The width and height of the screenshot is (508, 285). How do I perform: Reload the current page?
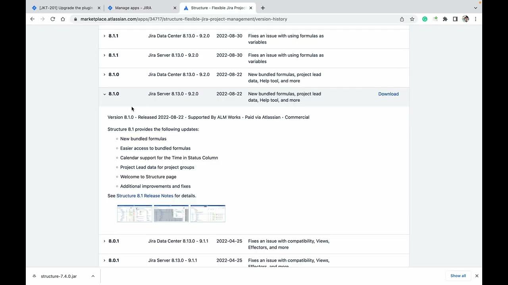tap(53, 19)
